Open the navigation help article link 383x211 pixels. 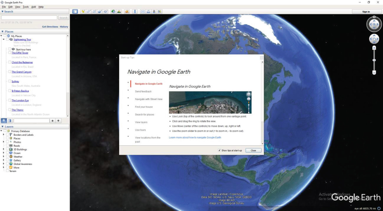[195, 137]
